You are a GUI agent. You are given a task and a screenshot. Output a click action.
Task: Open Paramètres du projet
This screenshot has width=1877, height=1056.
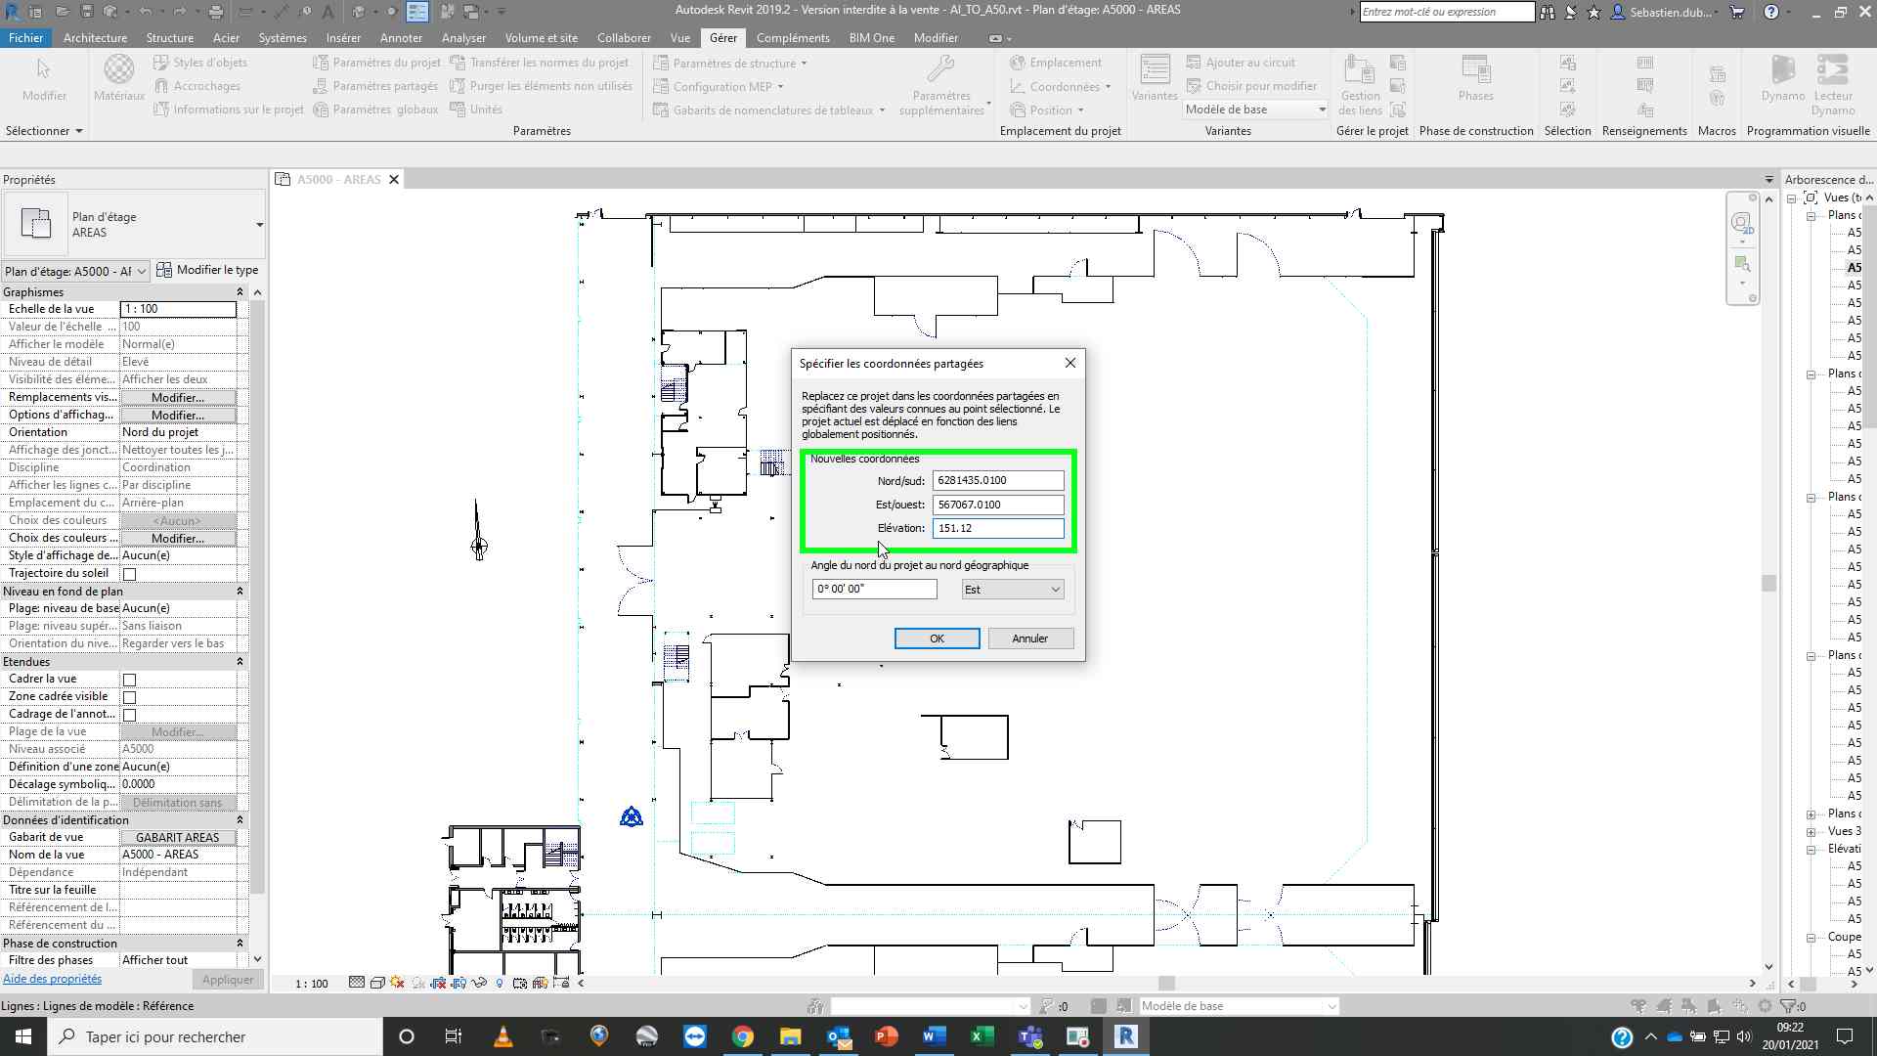pos(376,63)
